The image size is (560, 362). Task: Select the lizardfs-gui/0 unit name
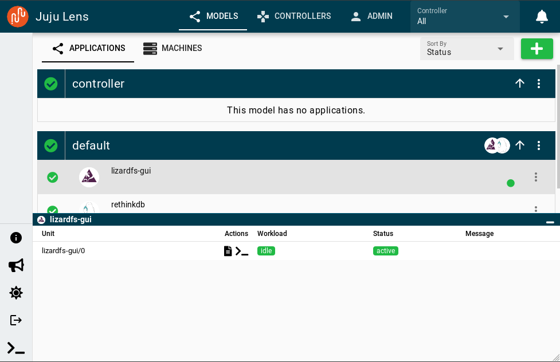(x=63, y=251)
